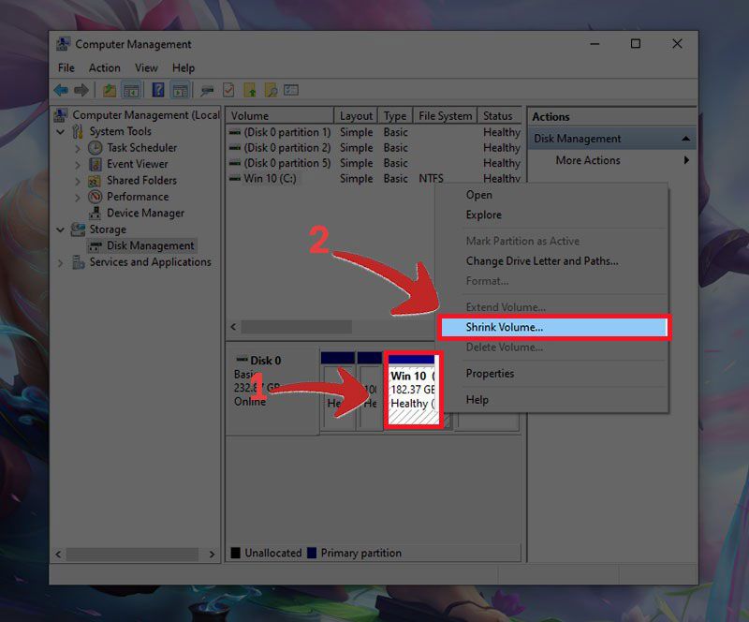
Task: Expand the Task Scheduler node arrow
Action: pyautogui.click(x=78, y=149)
